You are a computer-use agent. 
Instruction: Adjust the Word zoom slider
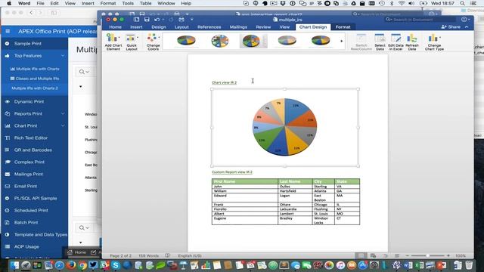tap(427, 255)
